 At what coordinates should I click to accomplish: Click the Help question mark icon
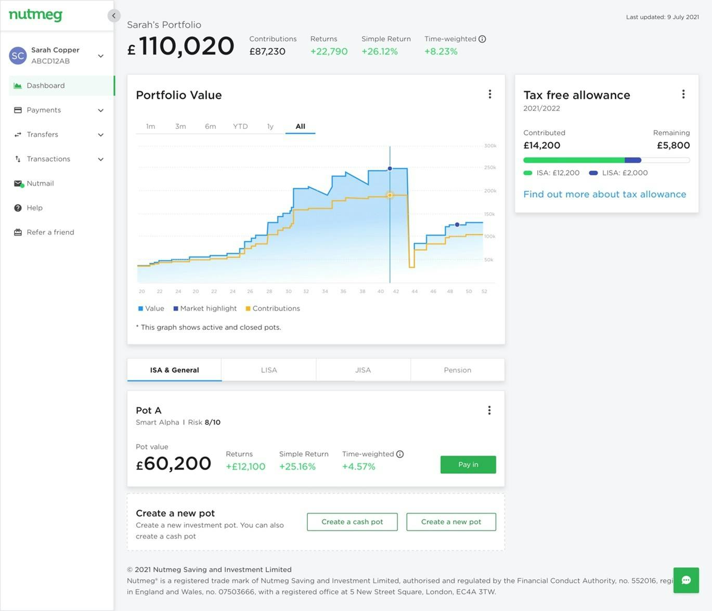click(x=18, y=208)
